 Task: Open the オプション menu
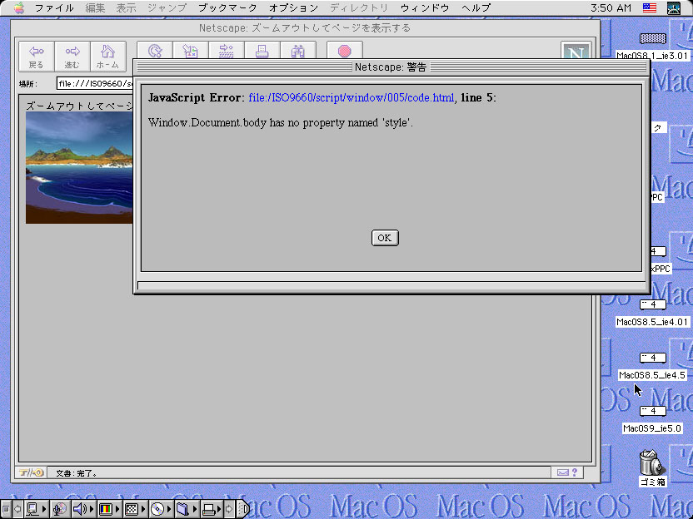pos(293,7)
